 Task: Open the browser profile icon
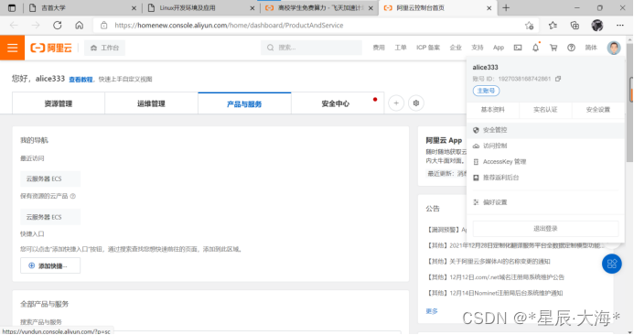597,25
